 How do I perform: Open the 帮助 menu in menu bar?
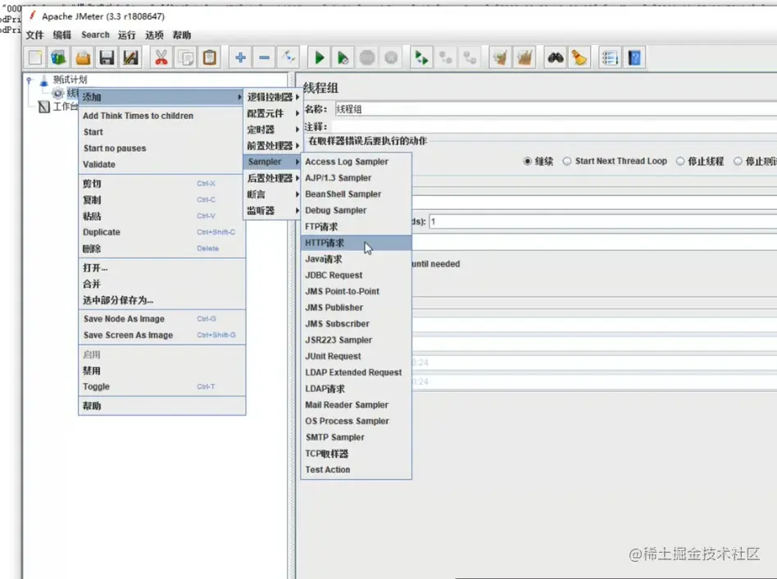tap(181, 35)
